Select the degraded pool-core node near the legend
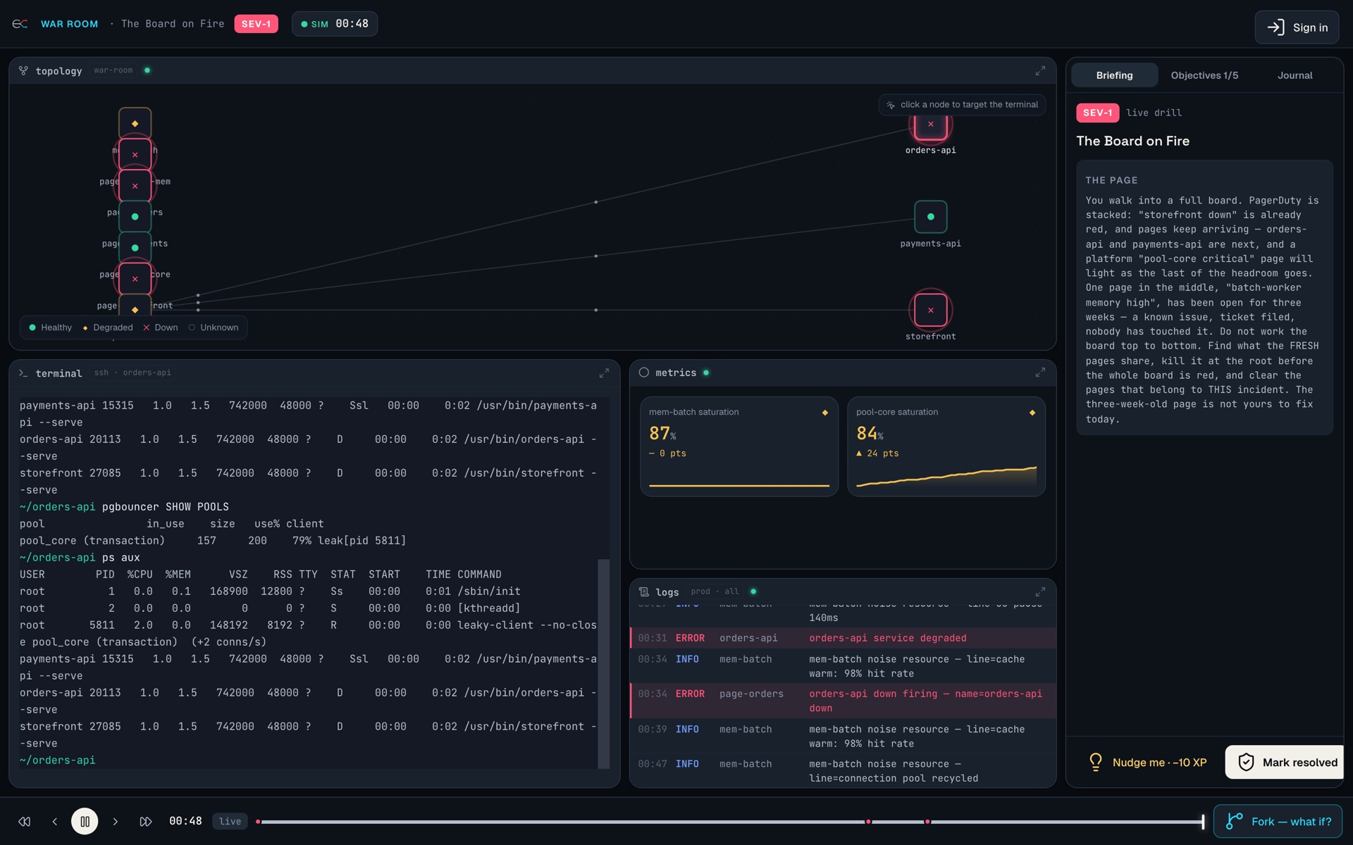The height and width of the screenshot is (845, 1353). (x=135, y=307)
